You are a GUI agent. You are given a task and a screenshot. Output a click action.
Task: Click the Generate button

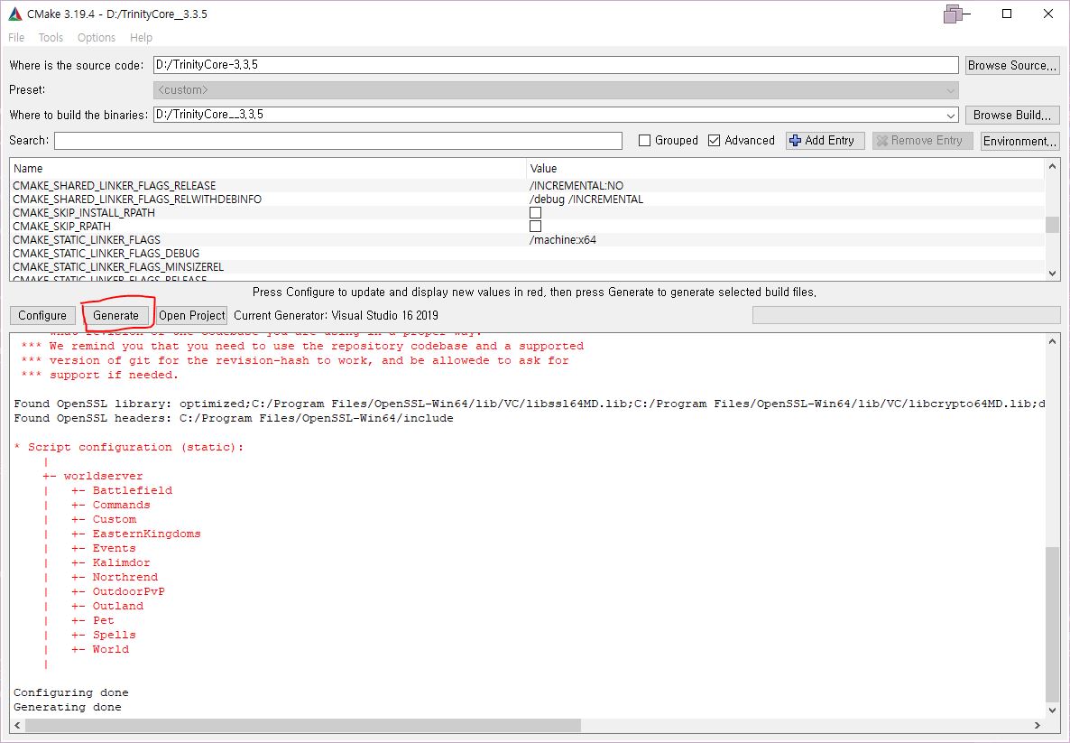pyautogui.click(x=116, y=315)
